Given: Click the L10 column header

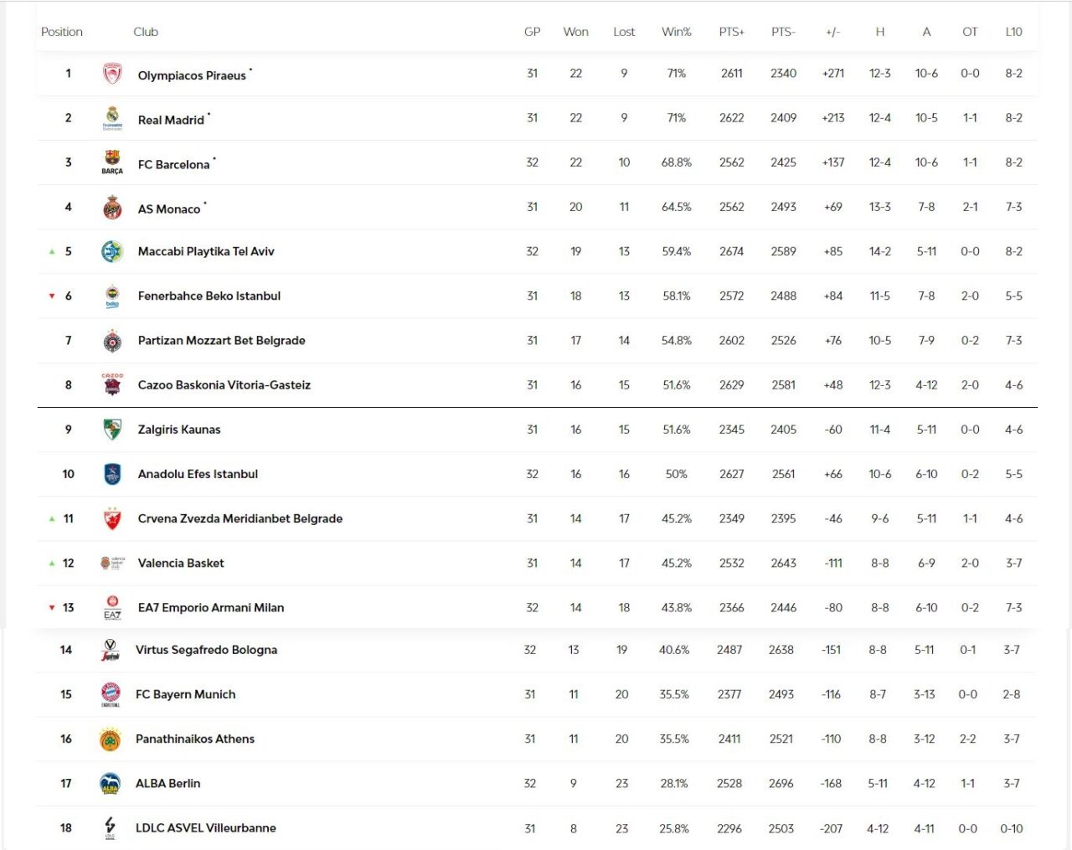Looking at the screenshot, I should (x=1013, y=32).
